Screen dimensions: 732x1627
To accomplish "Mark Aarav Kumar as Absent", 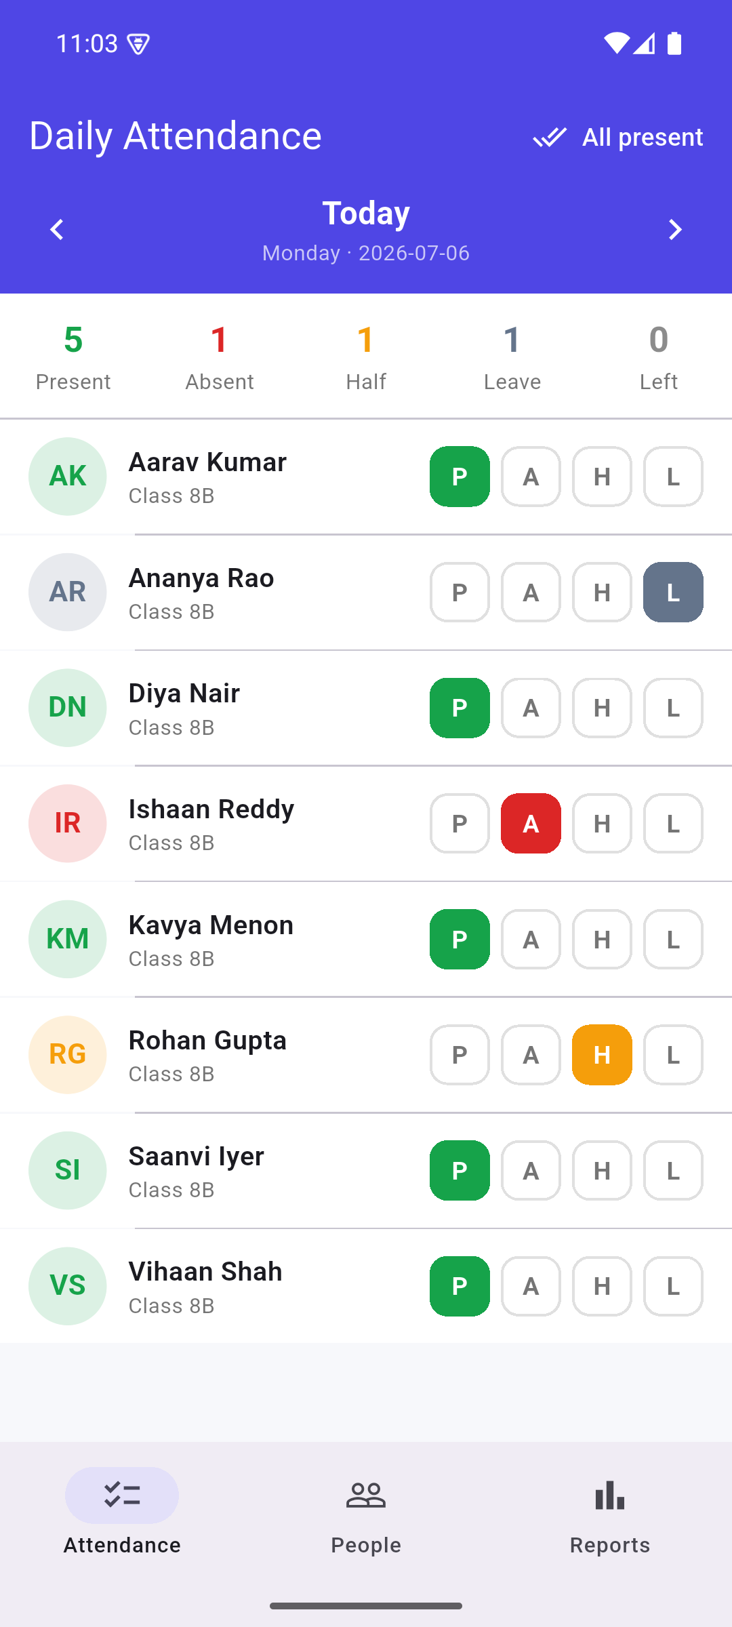I will (x=531, y=477).
